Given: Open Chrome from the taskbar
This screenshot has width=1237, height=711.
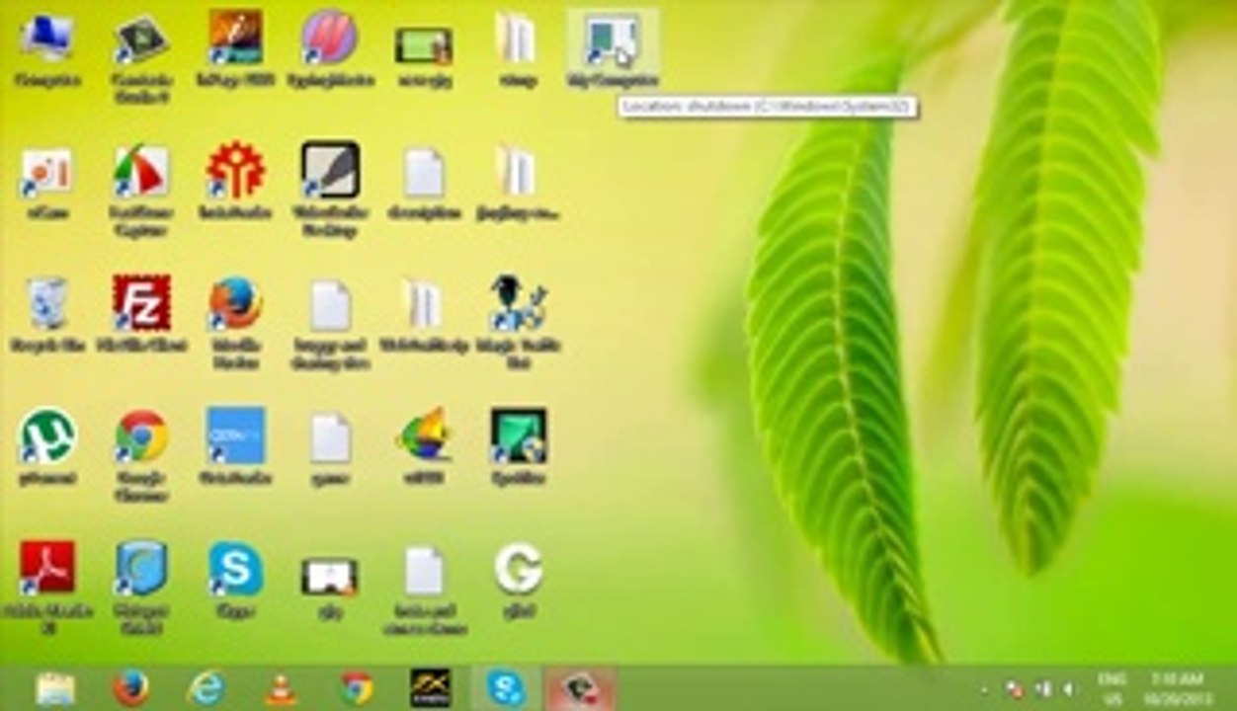Looking at the screenshot, I should (357, 688).
